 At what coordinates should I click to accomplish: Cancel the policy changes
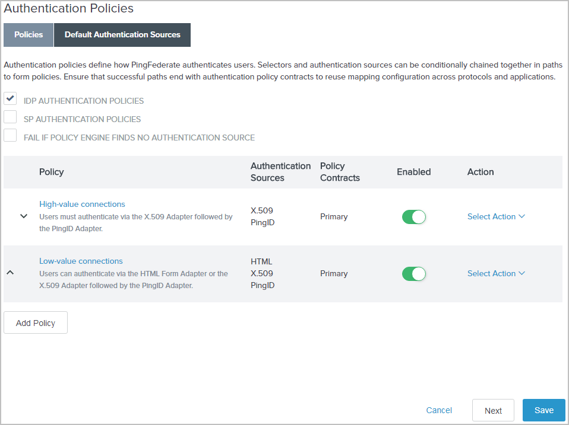pyautogui.click(x=439, y=410)
